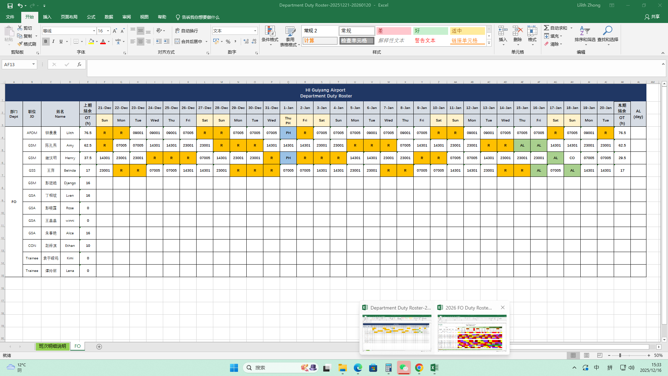Select the 2026 FO Duty Roster thumbnail
668x376 pixels.
[x=472, y=332]
